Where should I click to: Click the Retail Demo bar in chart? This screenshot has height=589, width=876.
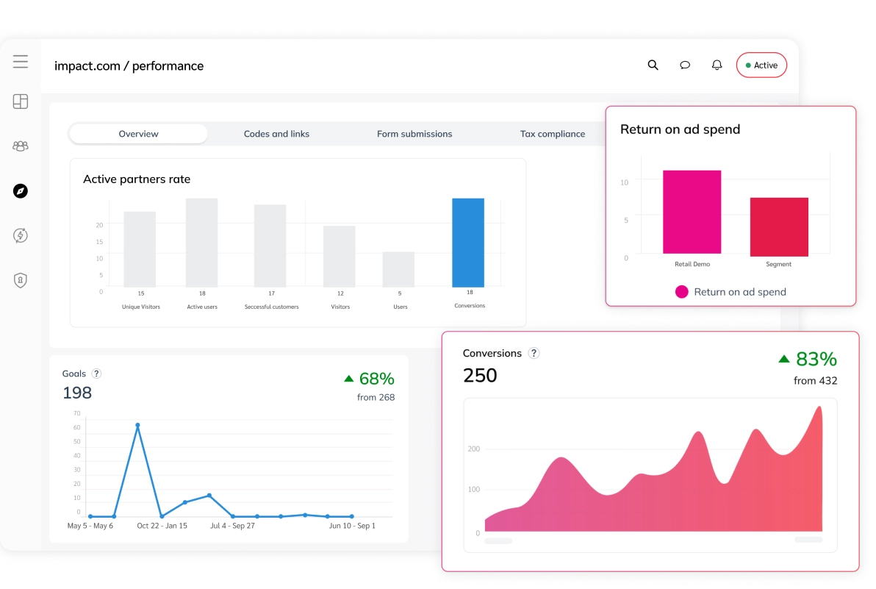[692, 213]
